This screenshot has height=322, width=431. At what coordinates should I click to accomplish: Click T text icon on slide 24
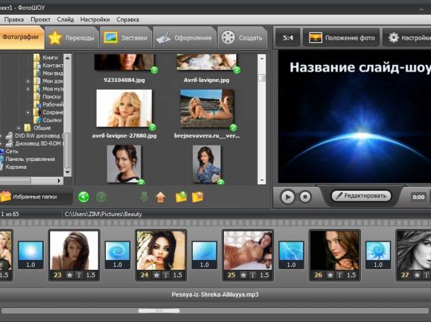pyautogui.click(x=166, y=275)
